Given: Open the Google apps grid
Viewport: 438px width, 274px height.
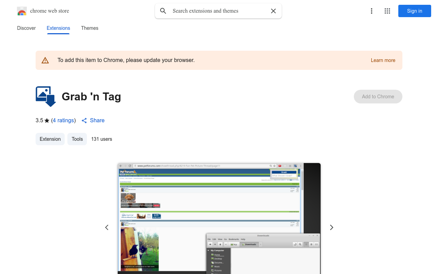Looking at the screenshot, I should (x=387, y=11).
